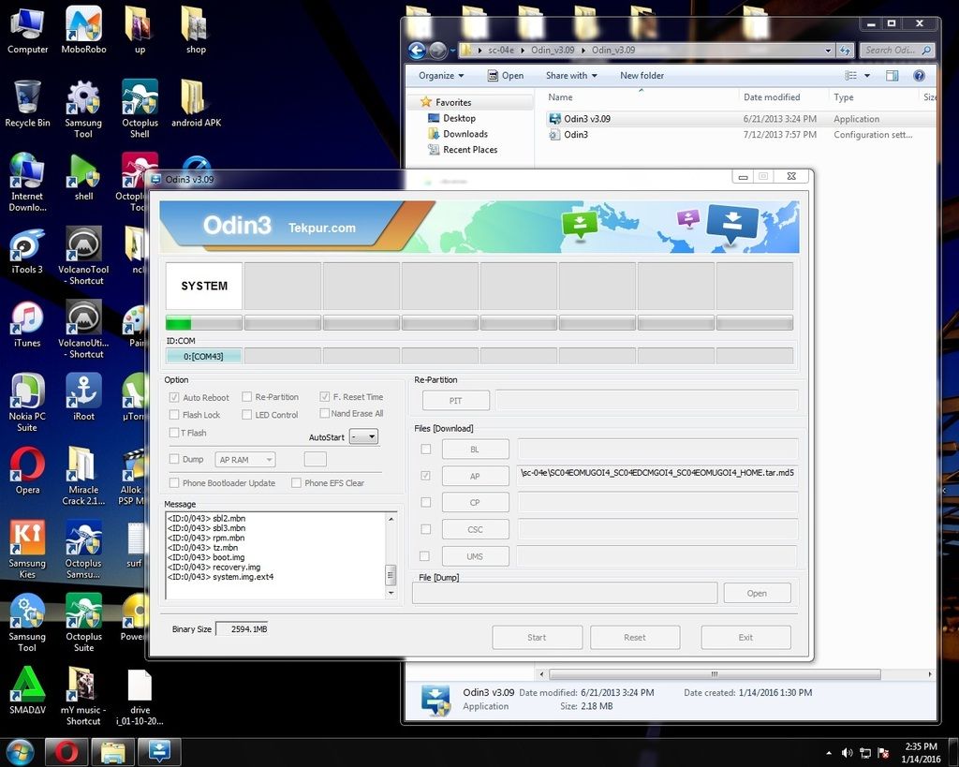Open the AutoStart dropdown
Image resolution: width=959 pixels, height=767 pixels.
tap(363, 436)
